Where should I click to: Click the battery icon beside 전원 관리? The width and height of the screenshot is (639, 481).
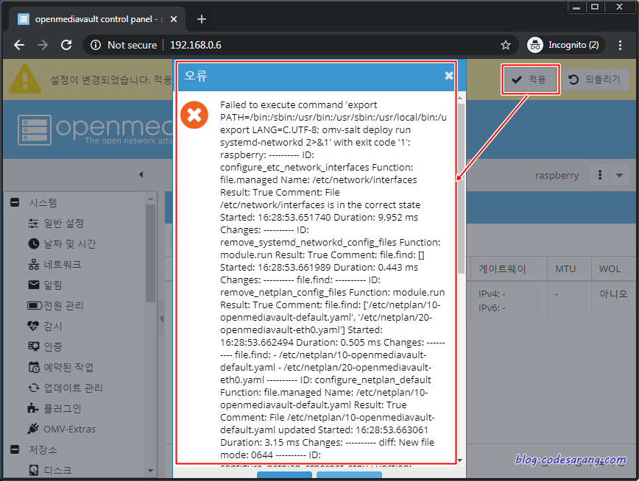click(x=34, y=305)
